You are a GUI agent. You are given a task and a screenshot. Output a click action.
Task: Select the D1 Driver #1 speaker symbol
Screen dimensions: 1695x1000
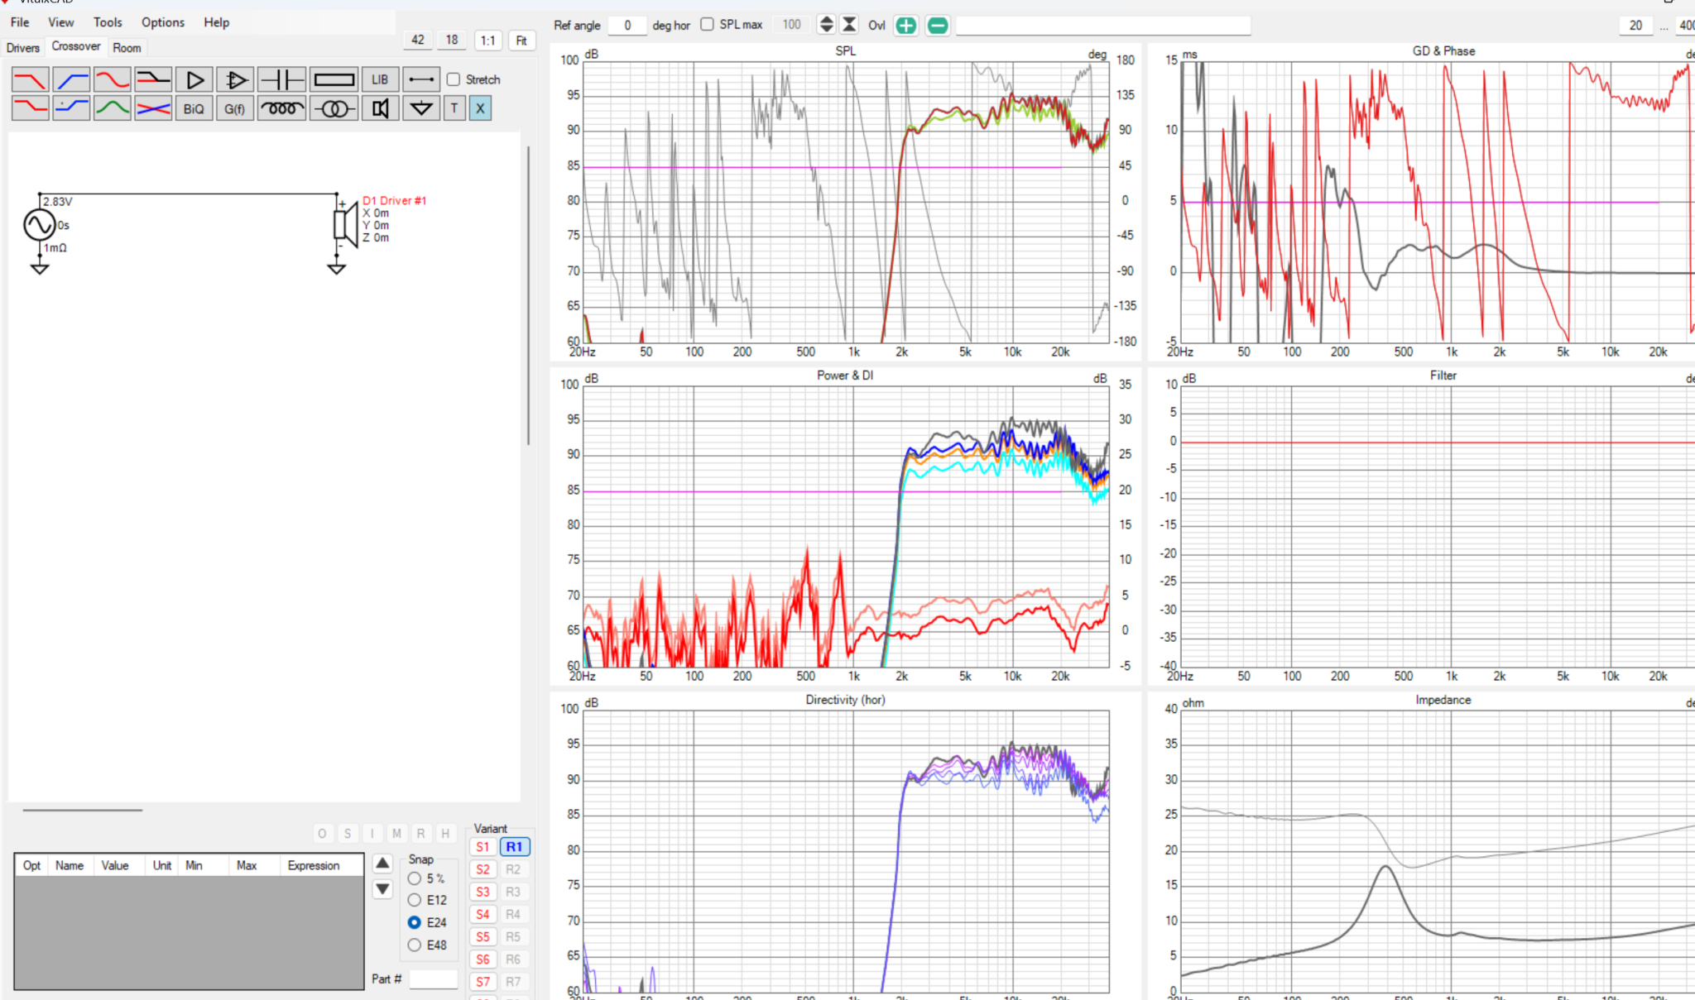point(345,225)
